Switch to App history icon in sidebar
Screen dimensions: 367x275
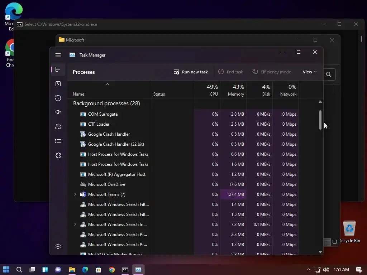(x=58, y=98)
